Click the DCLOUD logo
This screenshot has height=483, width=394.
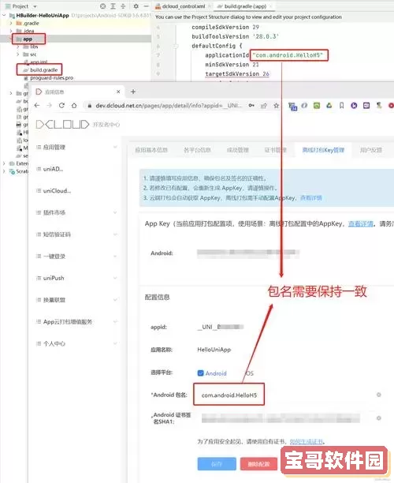[x=63, y=124]
